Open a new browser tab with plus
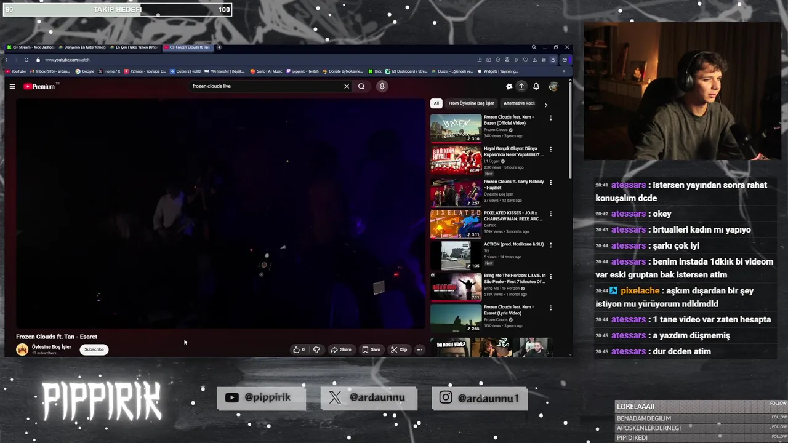 (219, 47)
